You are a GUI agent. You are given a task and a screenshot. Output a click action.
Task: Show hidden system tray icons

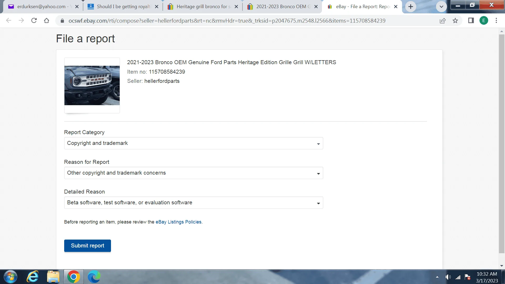(437, 277)
